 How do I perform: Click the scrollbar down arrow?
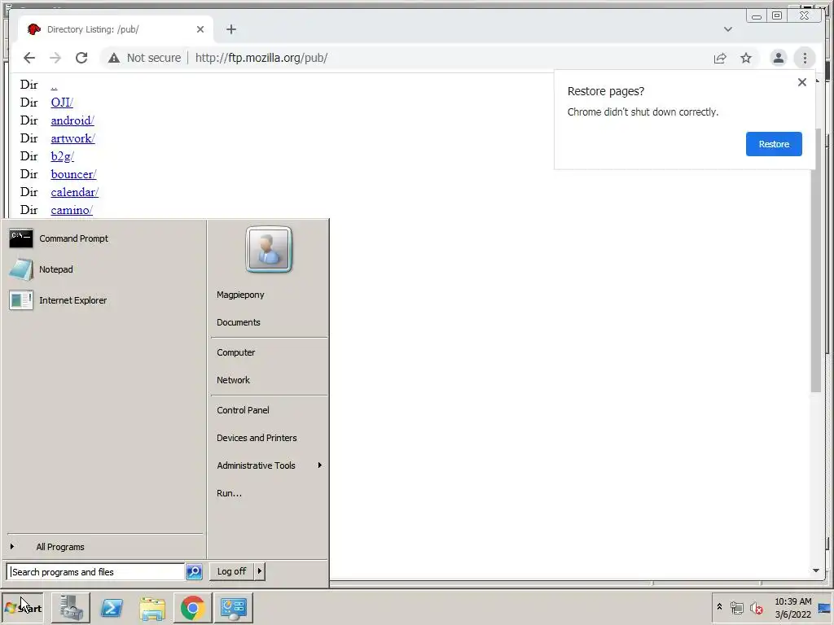click(816, 570)
